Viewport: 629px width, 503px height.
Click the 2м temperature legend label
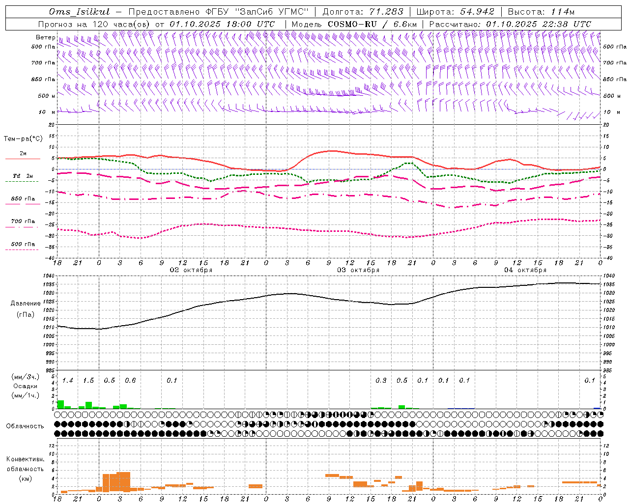[x=23, y=154]
